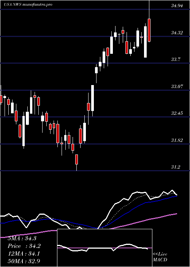Click the '50MA : 32.9' indicator text

24,261
